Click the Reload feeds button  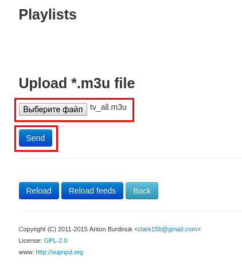coord(92,191)
